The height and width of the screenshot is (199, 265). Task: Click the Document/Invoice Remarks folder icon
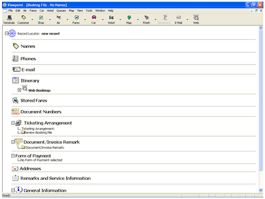[23, 147]
